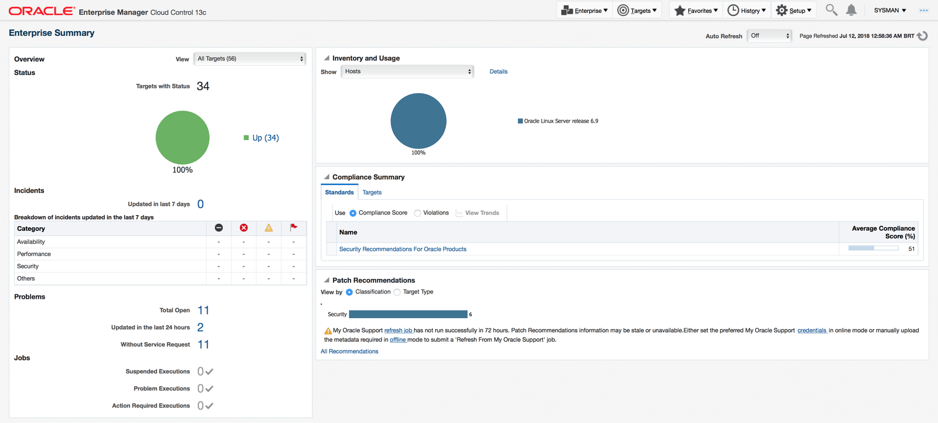Image resolution: width=938 pixels, height=423 pixels.
Task: Select the Violations radio button
Action: (x=417, y=213)
